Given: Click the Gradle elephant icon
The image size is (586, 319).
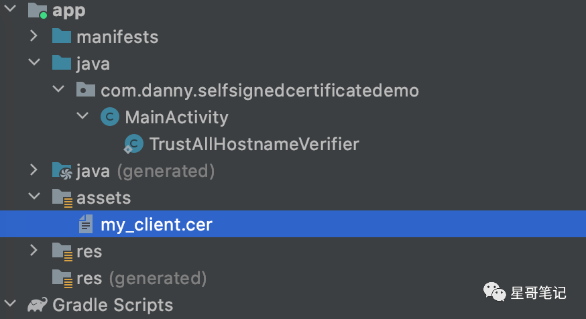Looking at the screenshot, I should [x=38, y=304].
